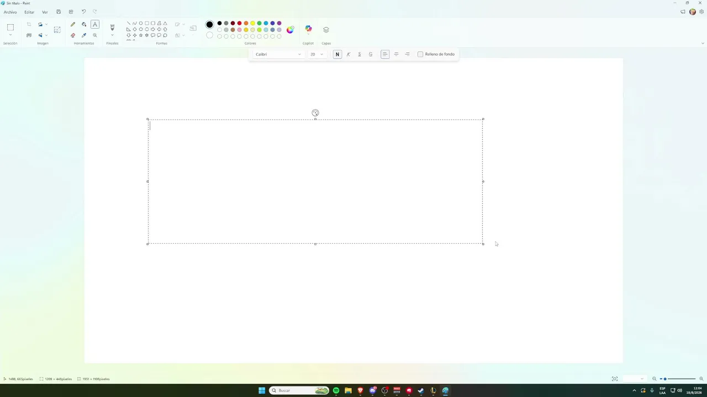Set text alignment to left

(385, 54)
